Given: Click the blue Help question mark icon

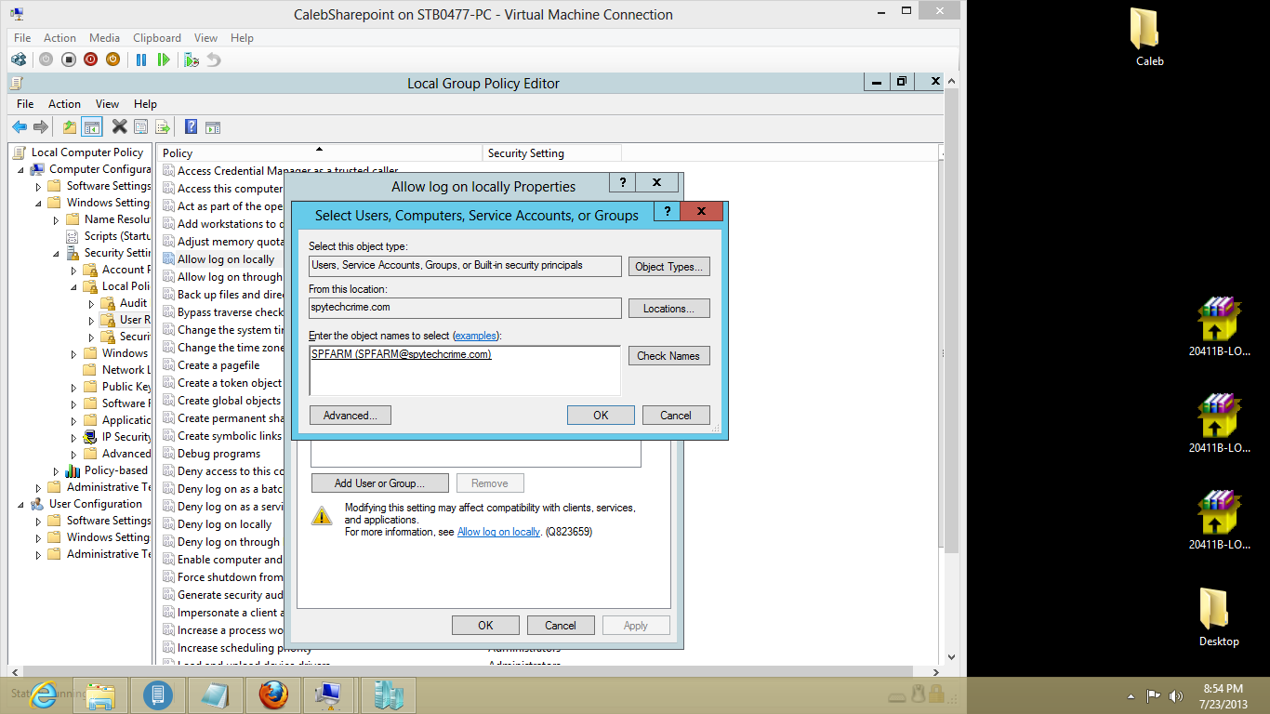Looking at the screenshot, I should point(191,127).
